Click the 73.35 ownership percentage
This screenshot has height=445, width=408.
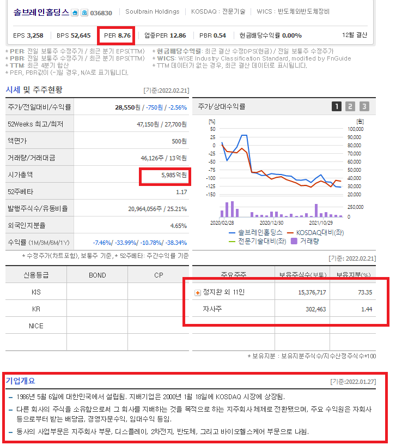pos(365,292)
